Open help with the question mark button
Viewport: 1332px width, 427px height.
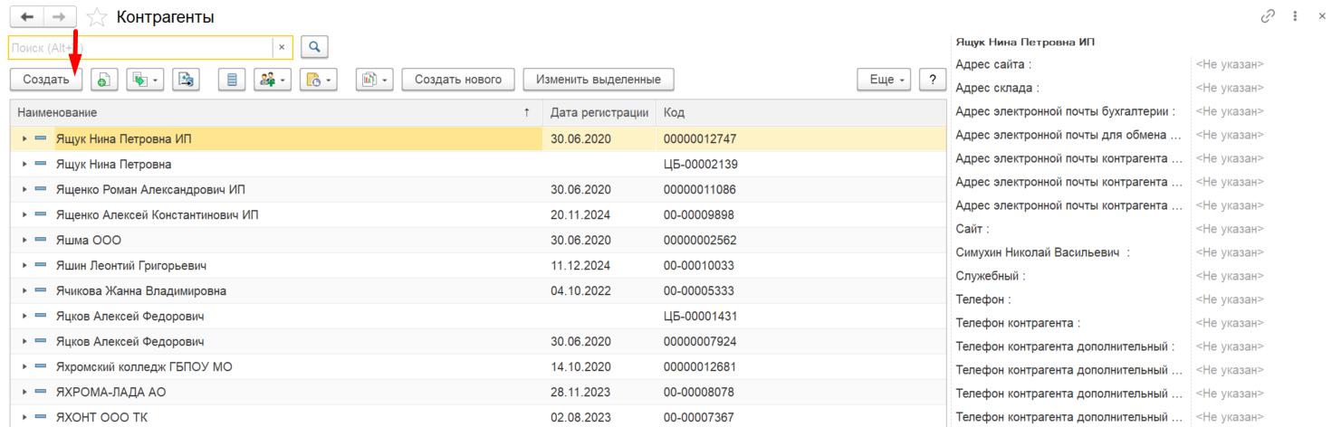[933, 80]
